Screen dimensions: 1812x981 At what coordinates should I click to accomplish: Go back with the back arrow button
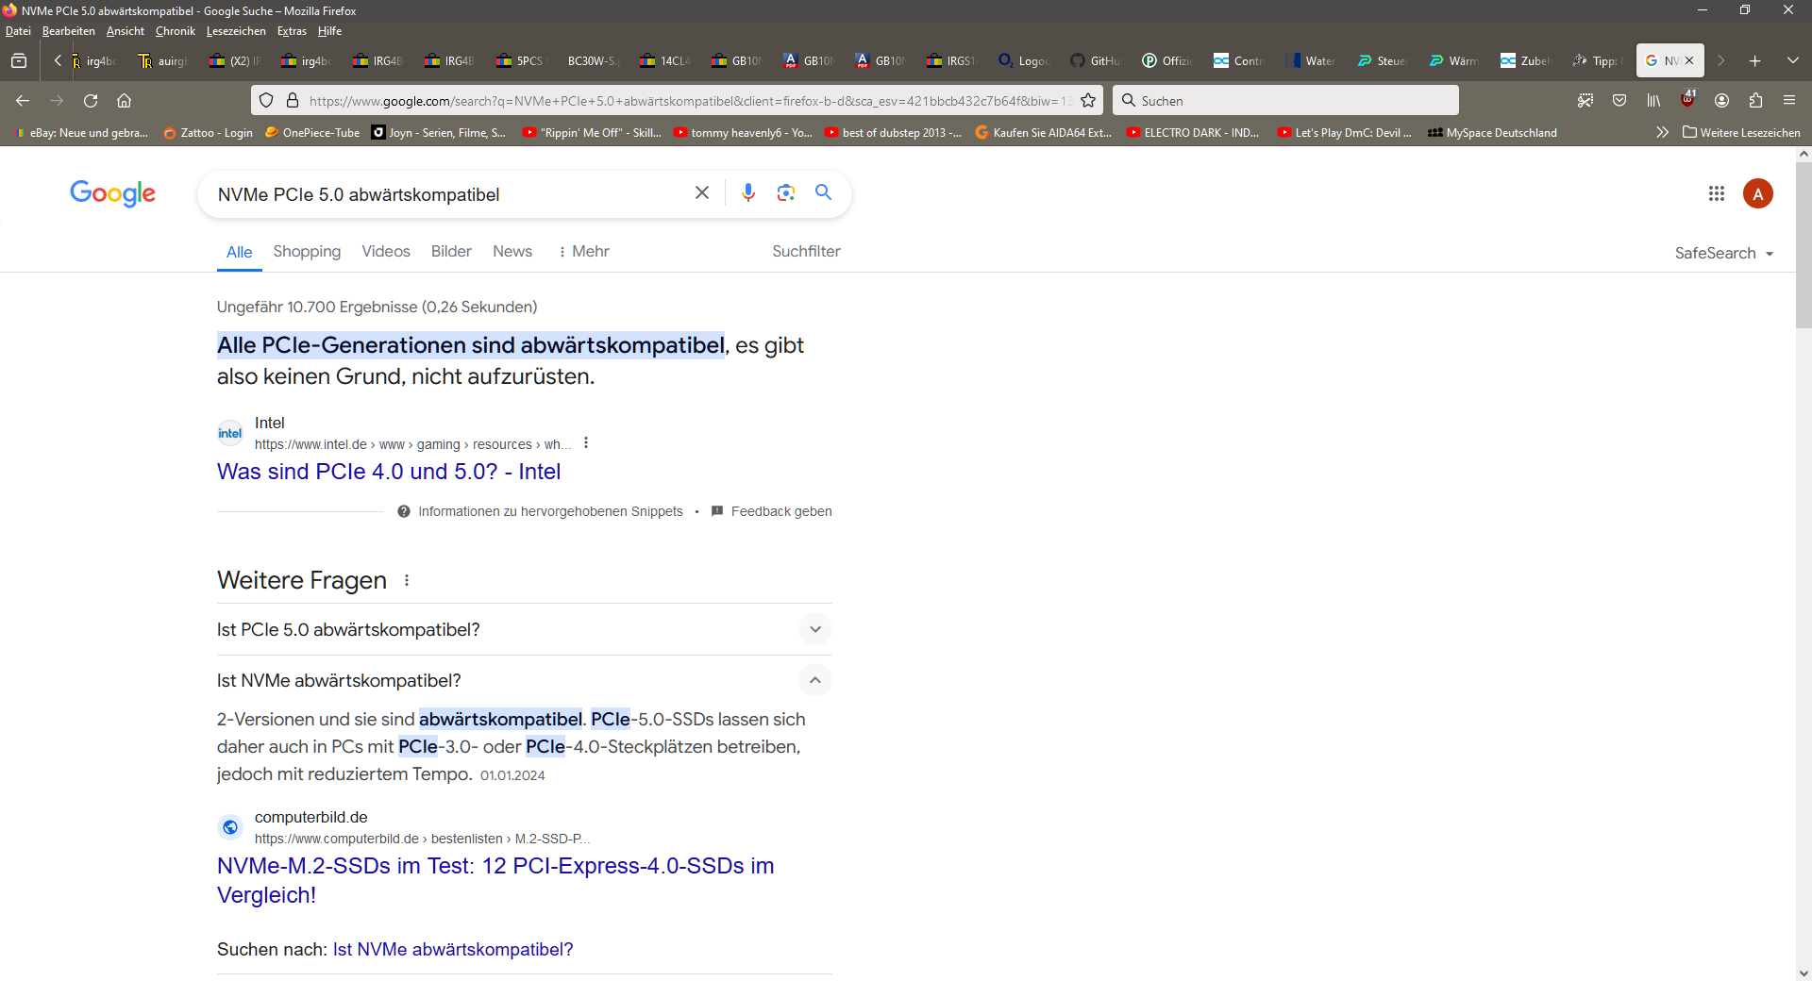click(x=23, y=100)
